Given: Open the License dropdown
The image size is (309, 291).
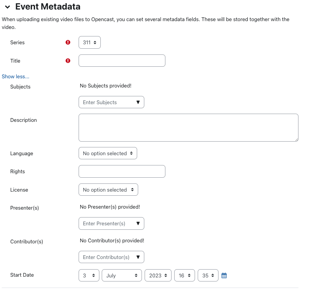Looking at the screenshot, I should pos(108,190).
